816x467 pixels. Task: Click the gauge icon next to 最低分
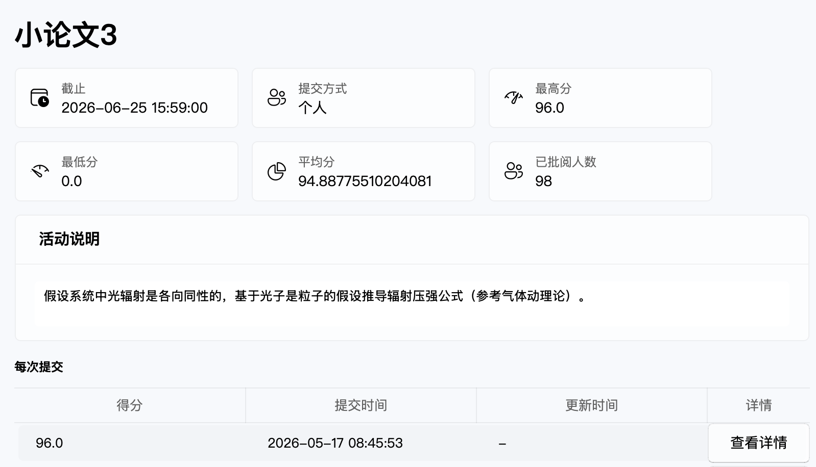[x=40, y=171]
